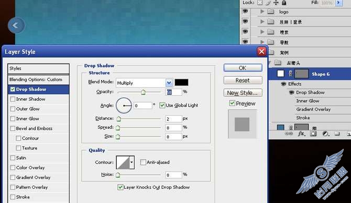Click the Noise slider handle
Image resolution: width=351 pixels, height=203 pixels.
118,175
